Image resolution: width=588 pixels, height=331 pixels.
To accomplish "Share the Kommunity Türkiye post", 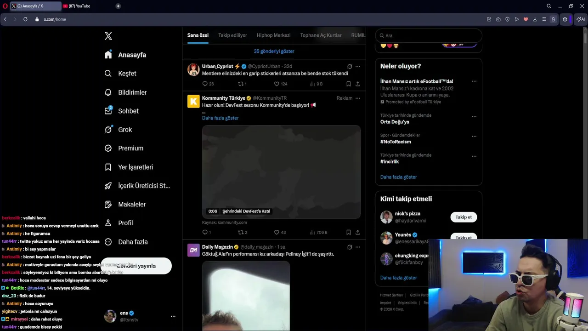I will (x=358, y=232).
